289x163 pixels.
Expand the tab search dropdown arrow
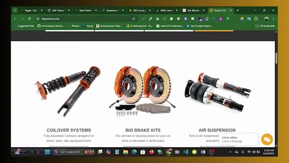pyautogui.click(x=15, y=10)
